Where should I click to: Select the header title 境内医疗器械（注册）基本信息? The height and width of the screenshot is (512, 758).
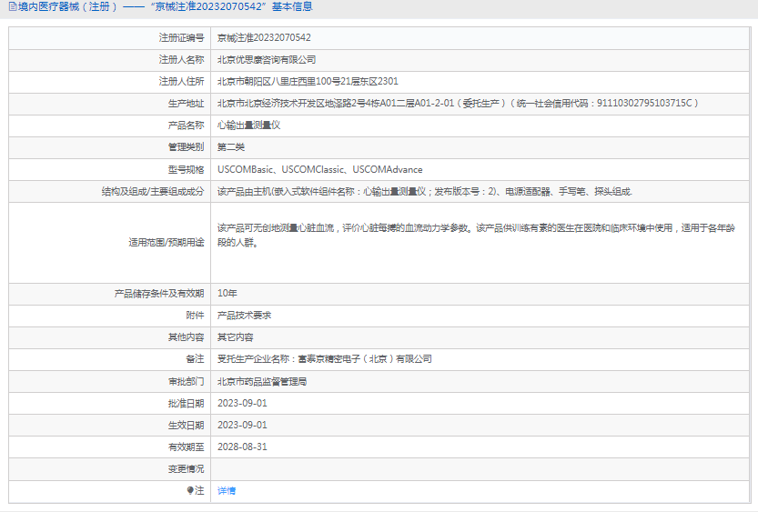point(166,6)
